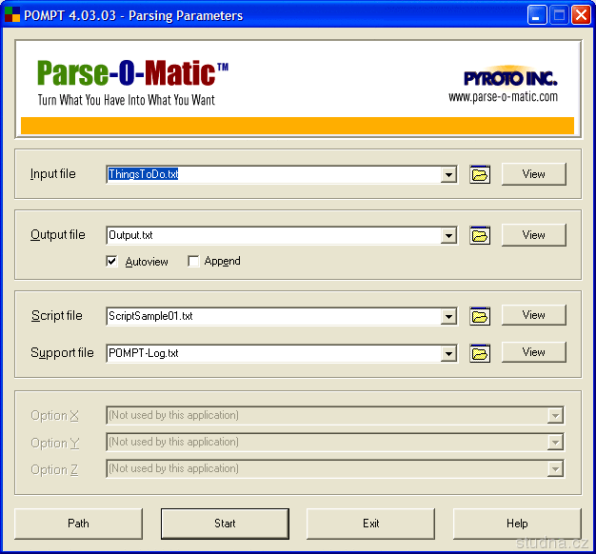View the Input file contents
The image size is (596, 554).
[534, 174]
